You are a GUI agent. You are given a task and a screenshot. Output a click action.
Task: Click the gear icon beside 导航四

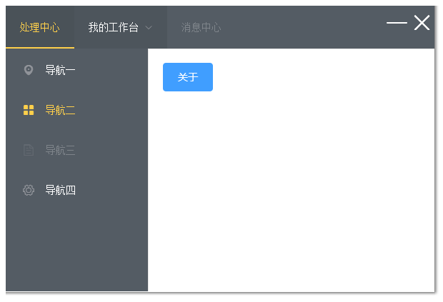(x=29, y=190)
